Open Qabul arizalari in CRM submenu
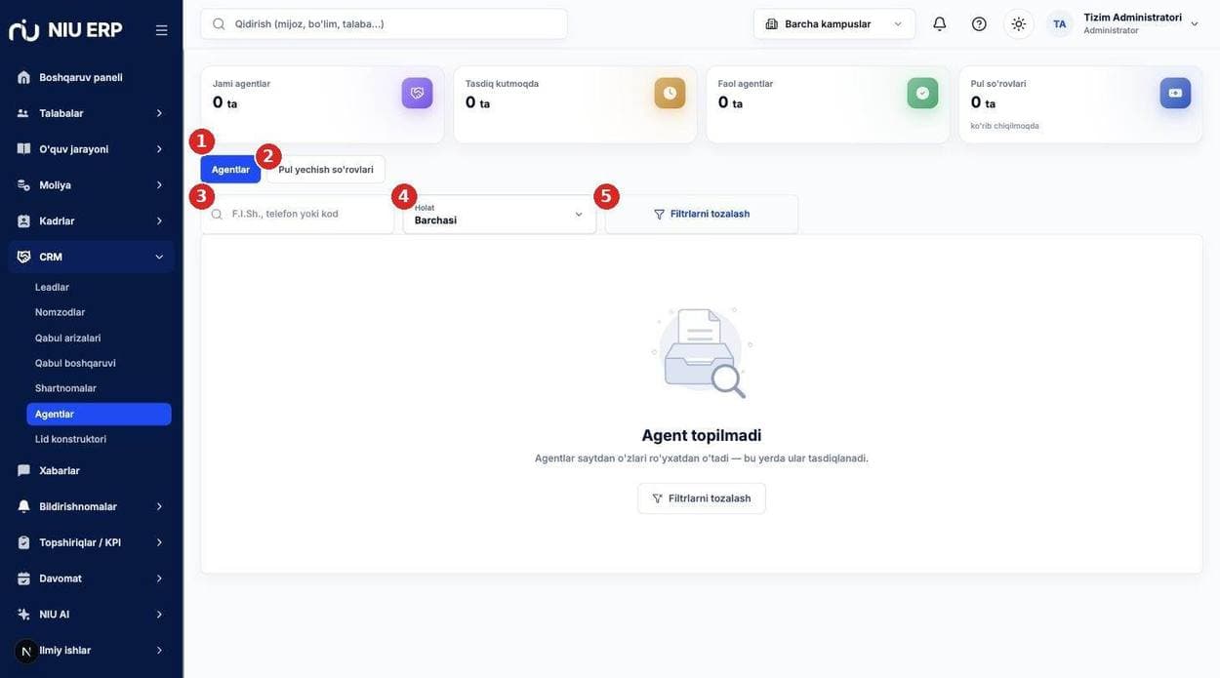The width and height of the screenshot is (1220, 678). coord(99,338)
